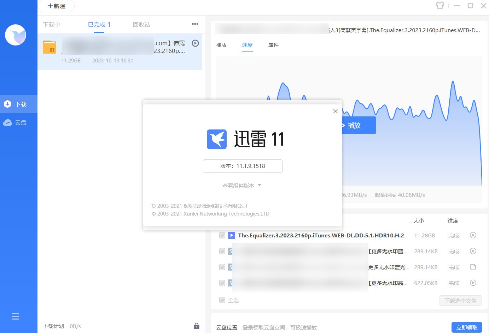Click the 立即领取 claim button

467,327
